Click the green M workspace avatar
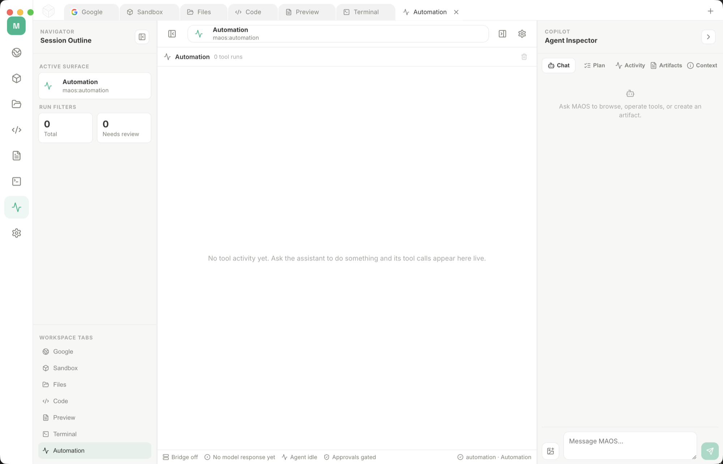Screen dimensions: 723x464 pos(16,26)
